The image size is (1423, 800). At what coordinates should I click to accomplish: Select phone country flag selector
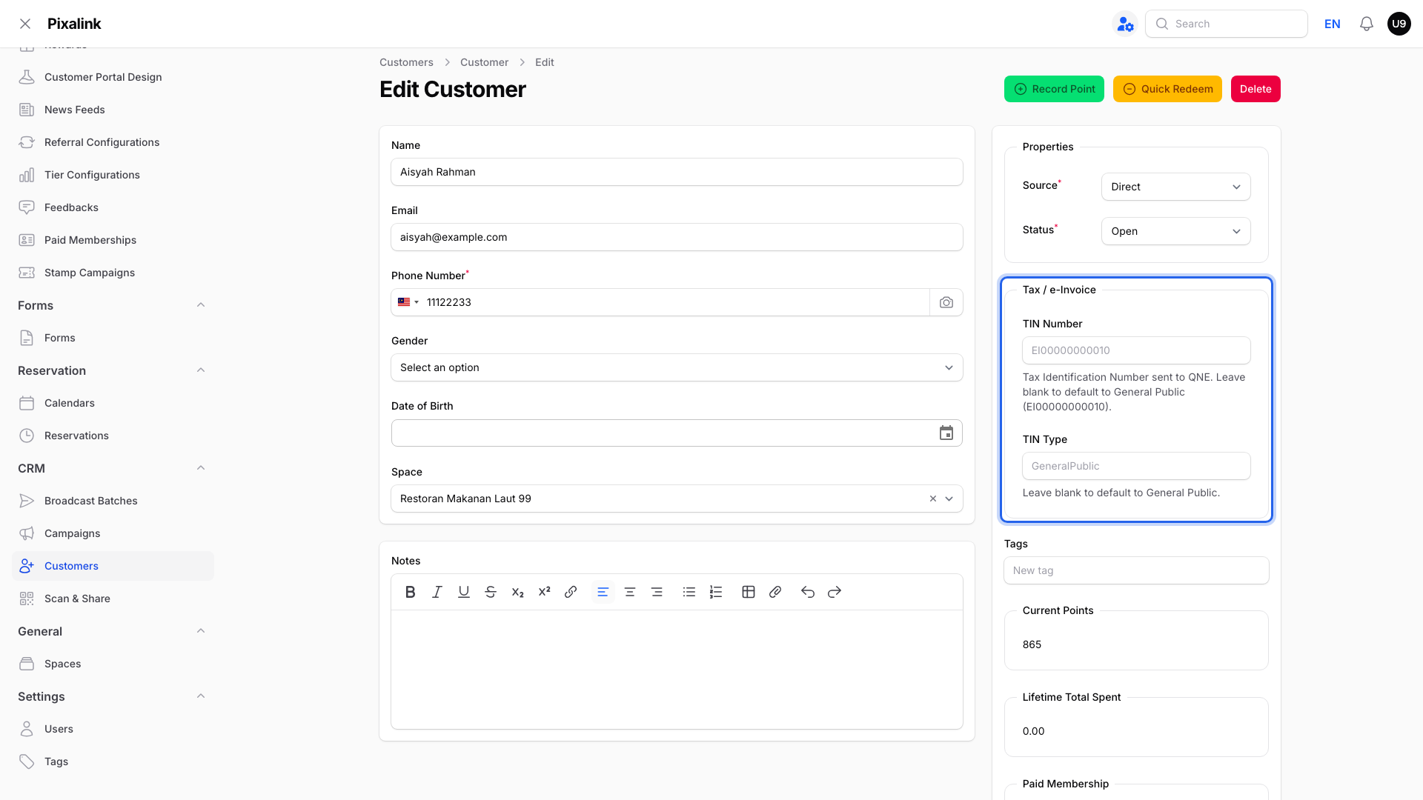[408, 302]
